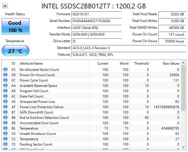Click the status icon for Program Fail Count
The height and width of the screenshot is (152, 188).
tap(5, 91)
